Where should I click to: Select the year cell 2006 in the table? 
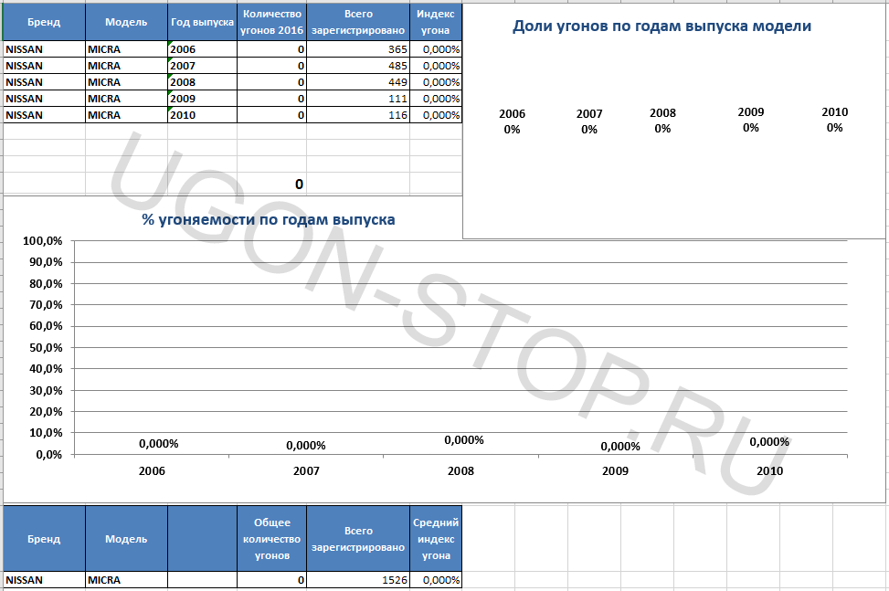pos(203,49)
